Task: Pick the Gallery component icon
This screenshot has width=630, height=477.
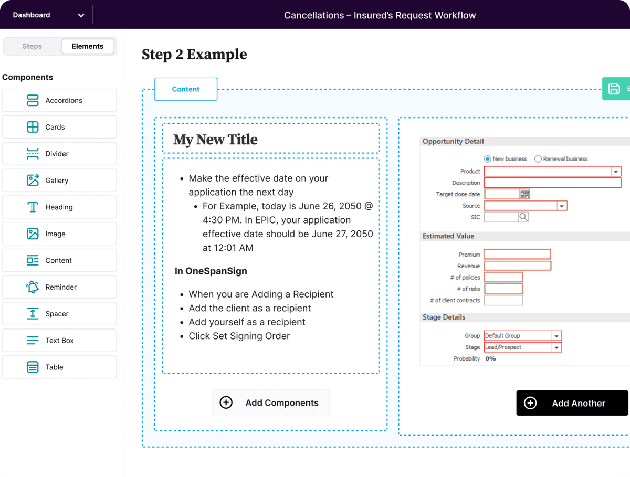Action: click(31, 180)
